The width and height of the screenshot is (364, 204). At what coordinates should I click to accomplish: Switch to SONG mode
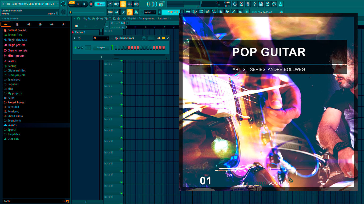tap(72, 6)
